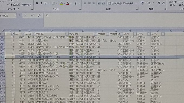The height and width of the screenshot is (103, 184).
Task: Open the Name Box dropdown arrow
Action: [x=15, y=15]
